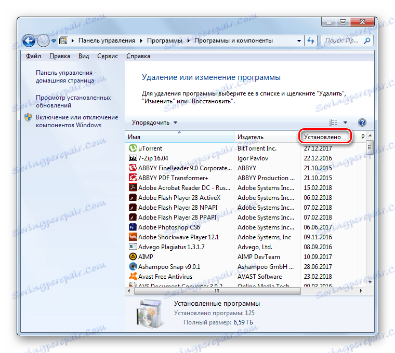
Task: Click vertical scrollbar down arrow
Action: tap(370, 282)
